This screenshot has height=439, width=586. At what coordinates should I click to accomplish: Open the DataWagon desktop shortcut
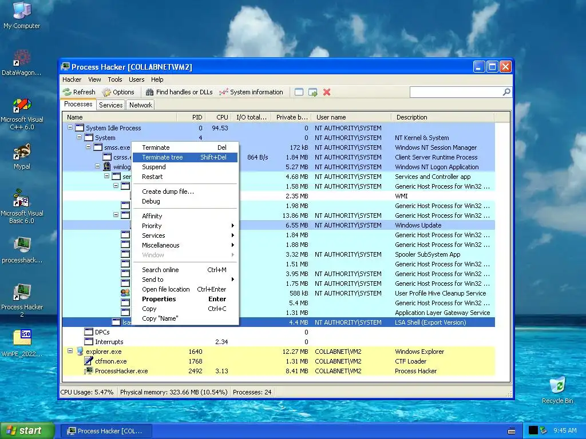click(22, 62)
